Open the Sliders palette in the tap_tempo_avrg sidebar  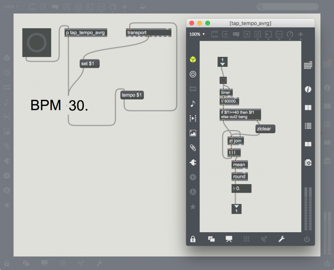(x=193, y=89)
